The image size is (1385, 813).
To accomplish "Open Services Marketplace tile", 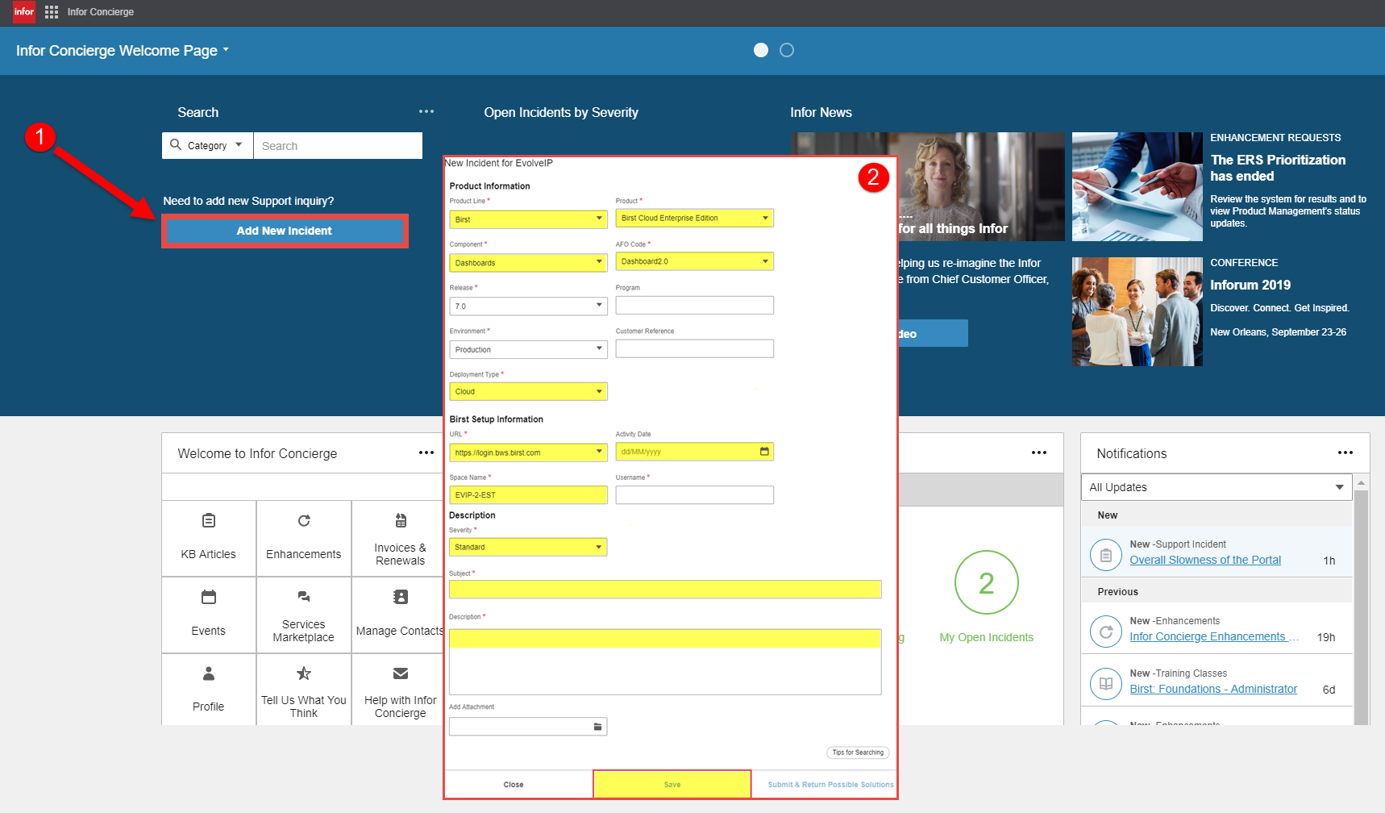I will [x=303, y=615].
